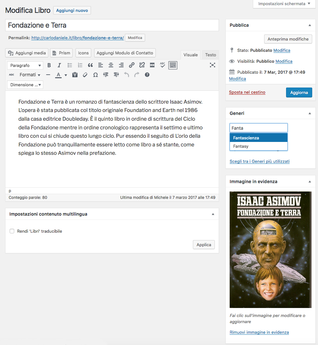318x345 pixels.
Task: Collapse the Immagine in evidenza panel
Action: 310,182
